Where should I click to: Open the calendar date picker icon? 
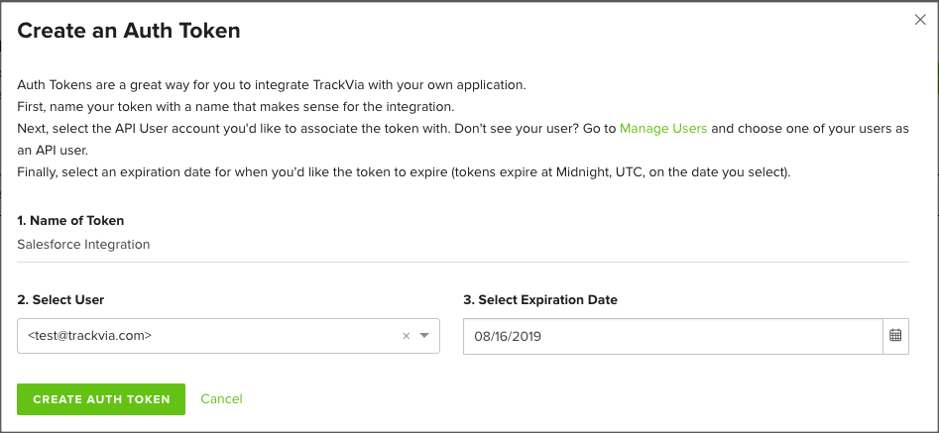tap(895, 336)
